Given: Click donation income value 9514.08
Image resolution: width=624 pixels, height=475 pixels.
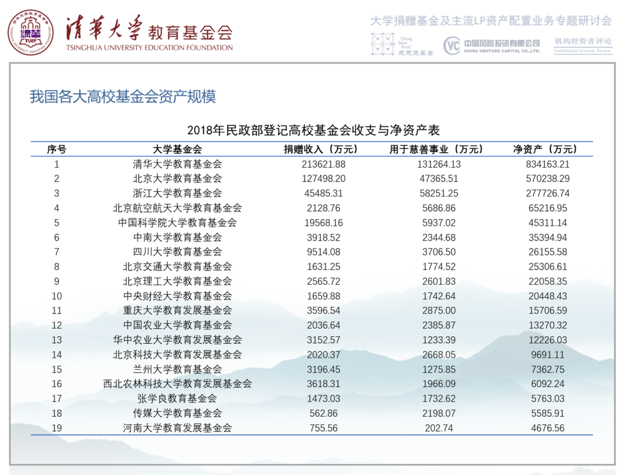Looking at the screenshot, I should tap(324, 251).
